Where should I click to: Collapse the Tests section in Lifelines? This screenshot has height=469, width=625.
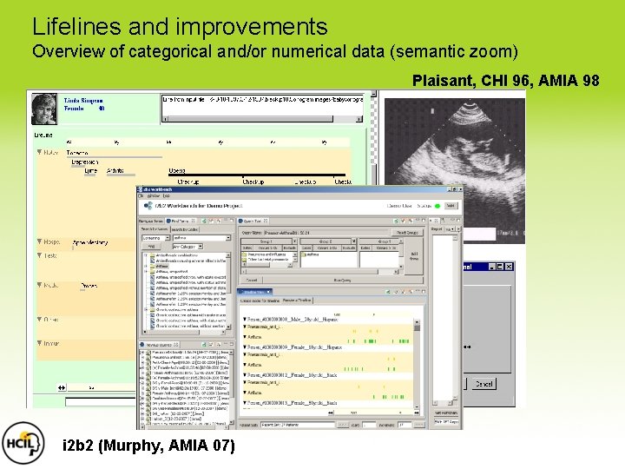[39, 255]
